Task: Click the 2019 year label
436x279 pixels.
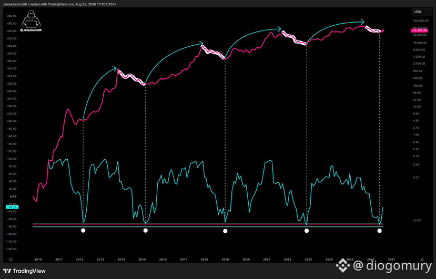Action: (x=225, y=260)
